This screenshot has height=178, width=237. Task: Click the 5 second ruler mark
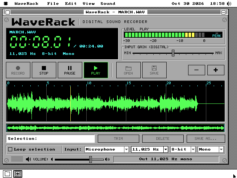pos(48,83)
